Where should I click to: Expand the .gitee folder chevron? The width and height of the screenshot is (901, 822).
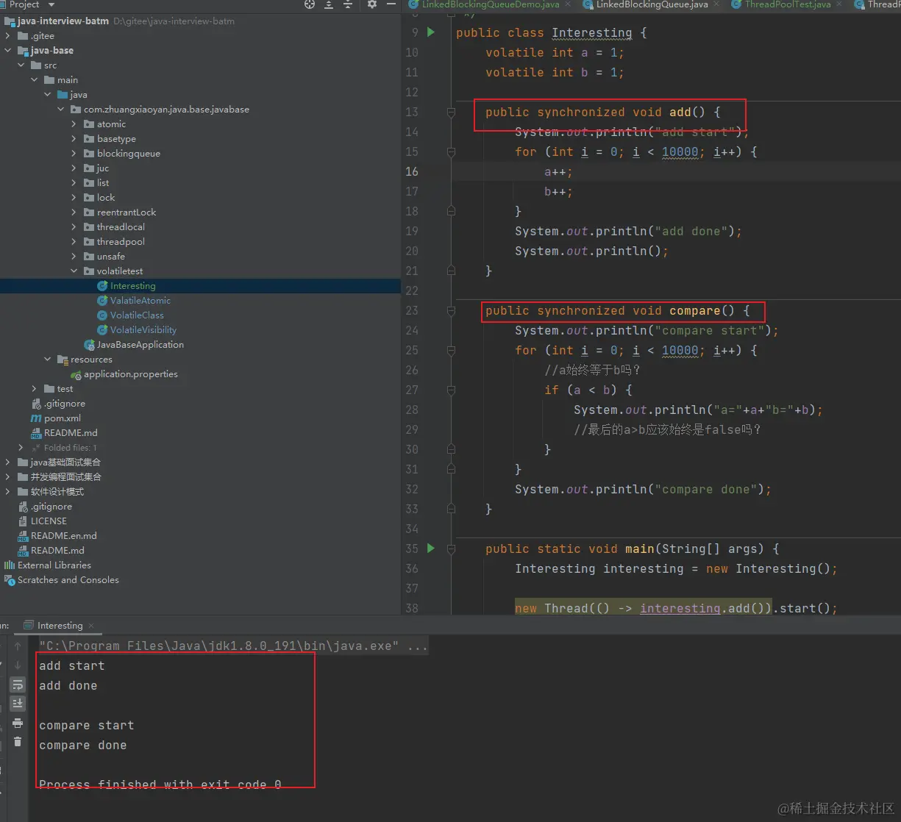[x=8, y=36]
